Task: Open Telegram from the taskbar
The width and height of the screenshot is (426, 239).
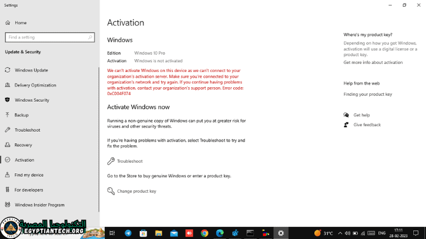Action: click(x=128, y=233)
